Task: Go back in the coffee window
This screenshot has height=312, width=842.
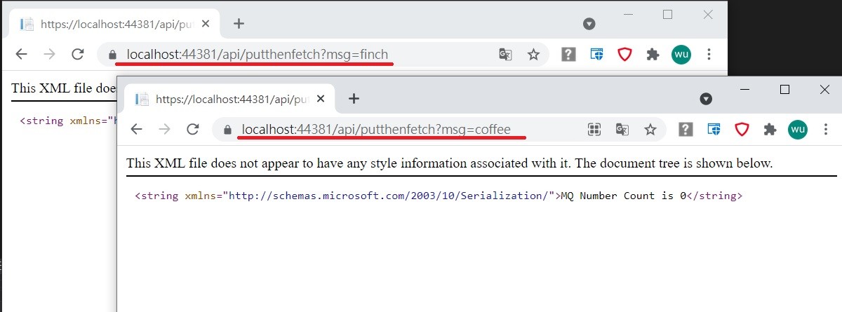Action: 137,129
